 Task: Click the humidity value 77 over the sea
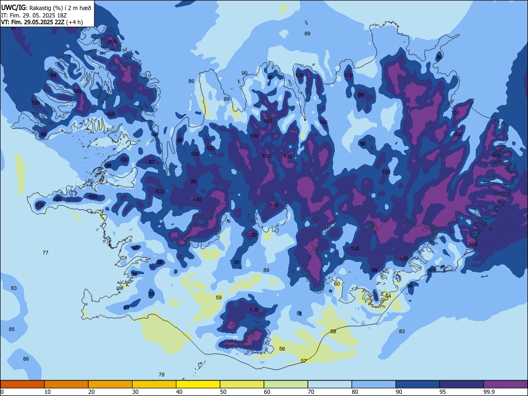pos(46,252)
